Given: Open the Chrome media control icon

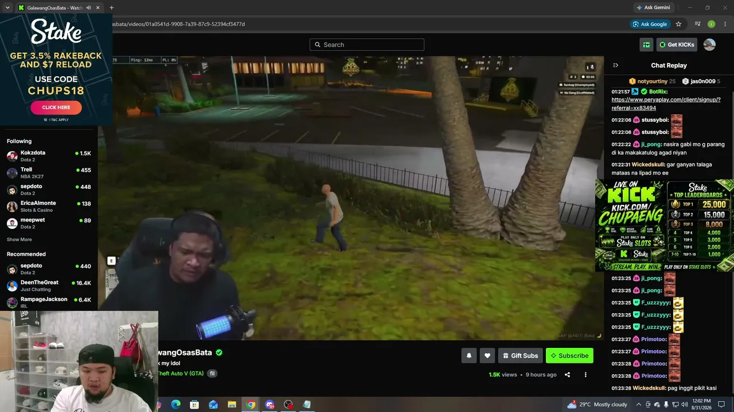Looking at the screenshot, I should pos(697,24).
